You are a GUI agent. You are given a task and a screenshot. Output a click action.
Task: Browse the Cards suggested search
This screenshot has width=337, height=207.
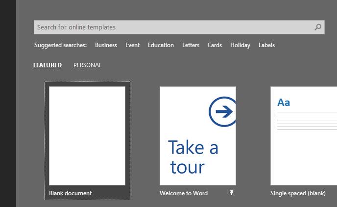click(x=215, y=45)
